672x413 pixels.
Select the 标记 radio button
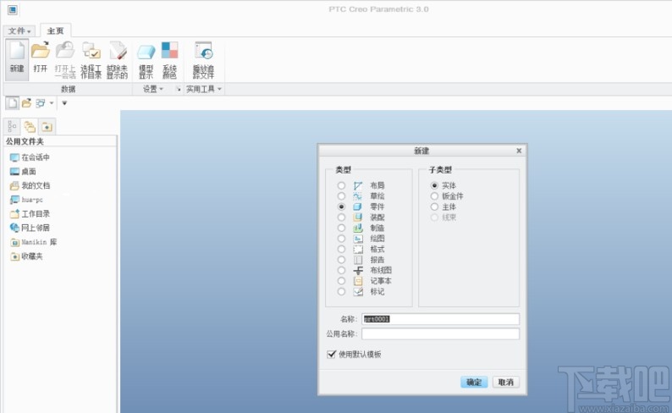[341, 292]
